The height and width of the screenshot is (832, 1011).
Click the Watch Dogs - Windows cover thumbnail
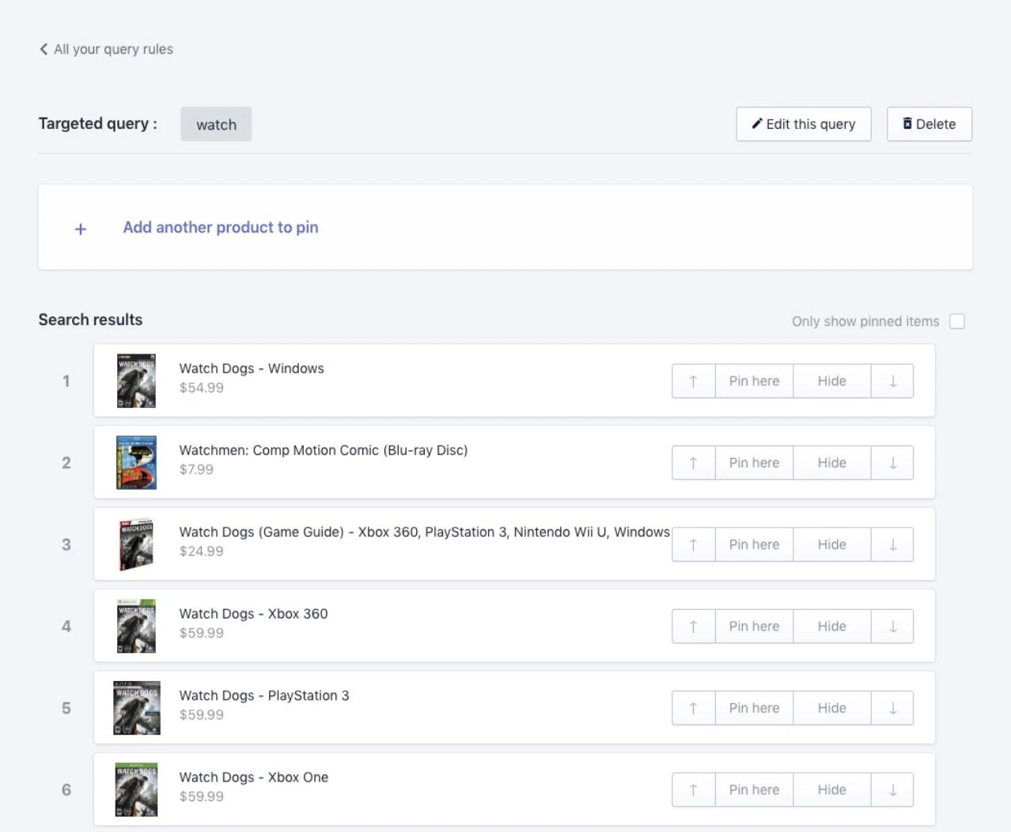(135, 380)
